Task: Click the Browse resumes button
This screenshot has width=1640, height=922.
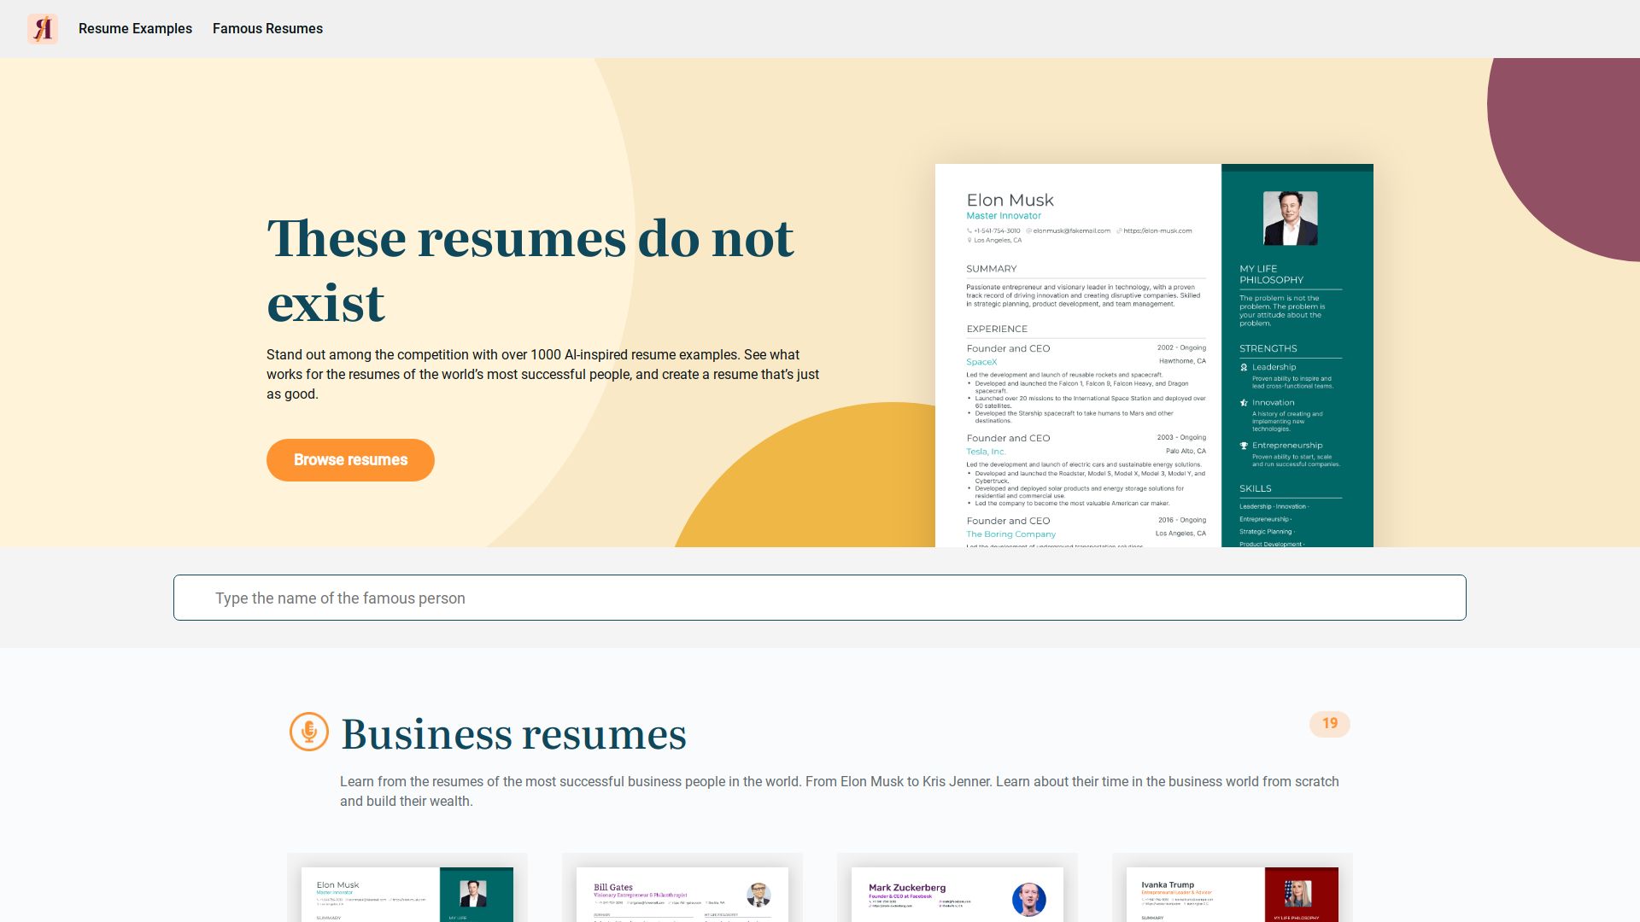Action: [x=350, y=459]
